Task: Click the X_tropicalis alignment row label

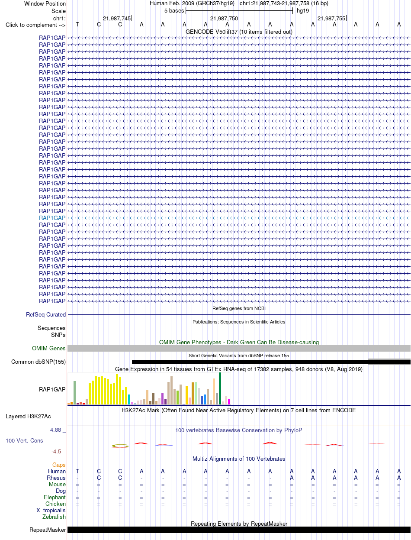Action: (x=51, y=510)
